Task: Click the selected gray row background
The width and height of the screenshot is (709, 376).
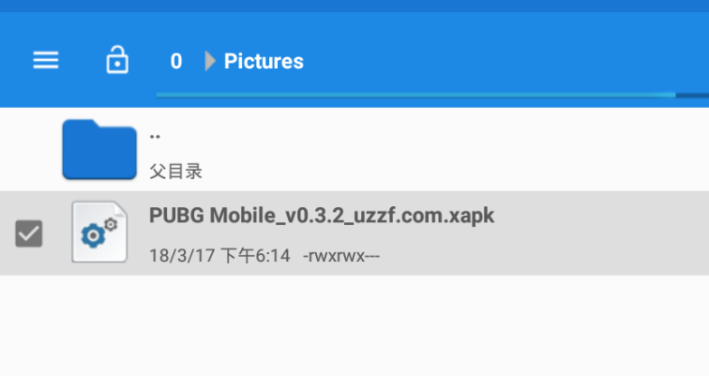Action: click(588, 233)
